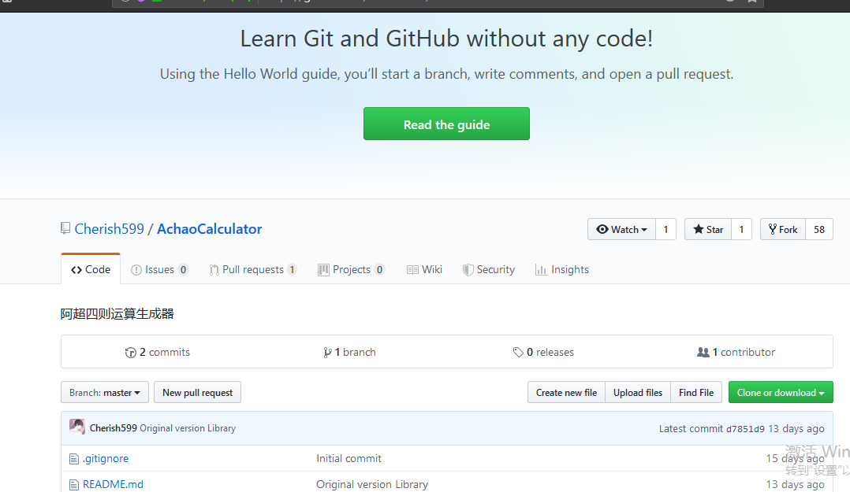Click the Read the guide button
Image resolution: width=850 pixels, height=492 pixels.
coord(446,124)
